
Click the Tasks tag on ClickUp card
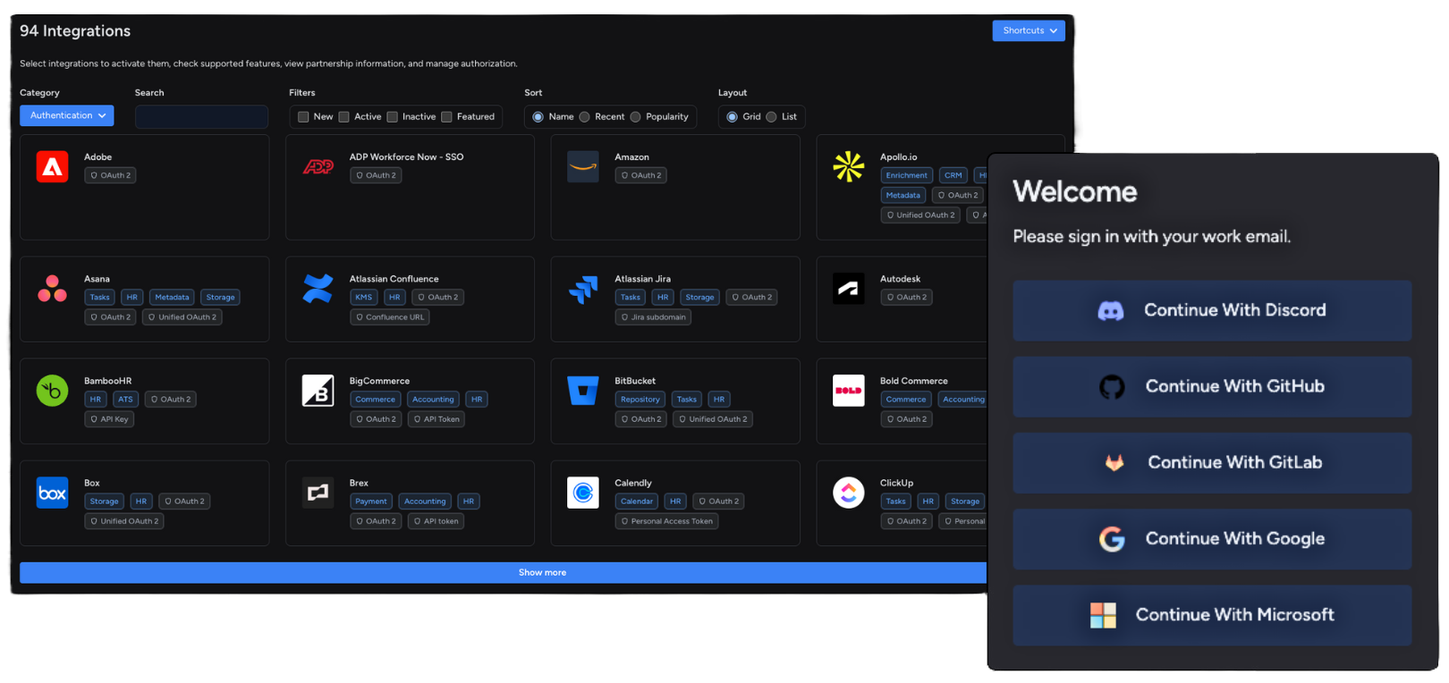895,502
